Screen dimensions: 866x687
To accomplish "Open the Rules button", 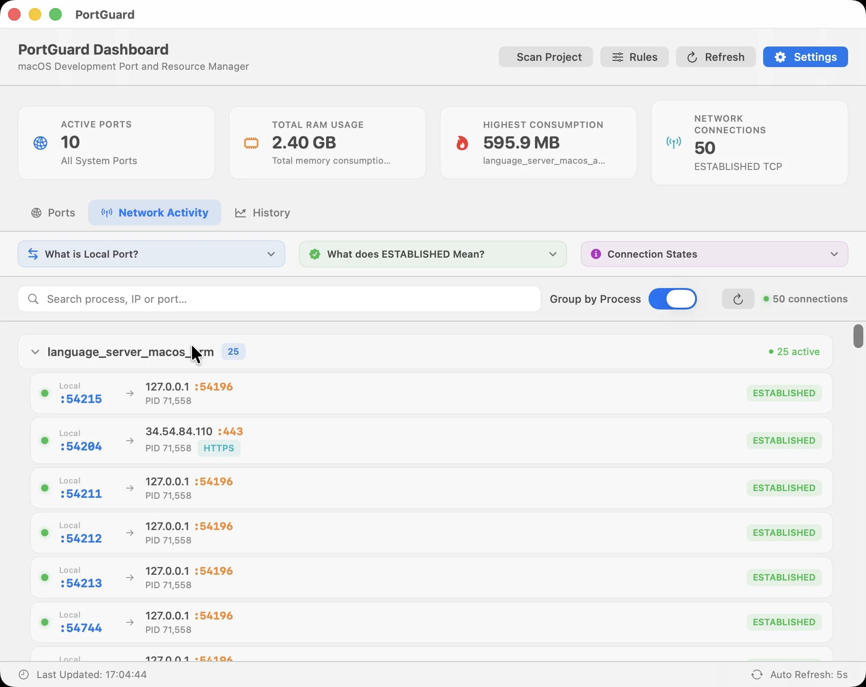I will 634,57.
